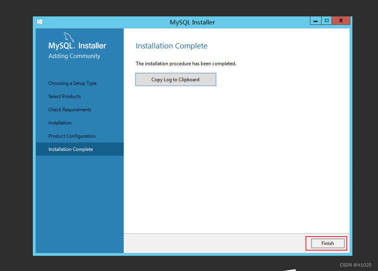Copy the log to clipboard
The image size is (378, 271).
point(175,80)
